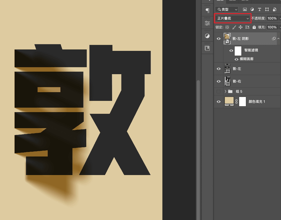Select the 颜色填充 1 layer mask thumbnail

point(243,102)
